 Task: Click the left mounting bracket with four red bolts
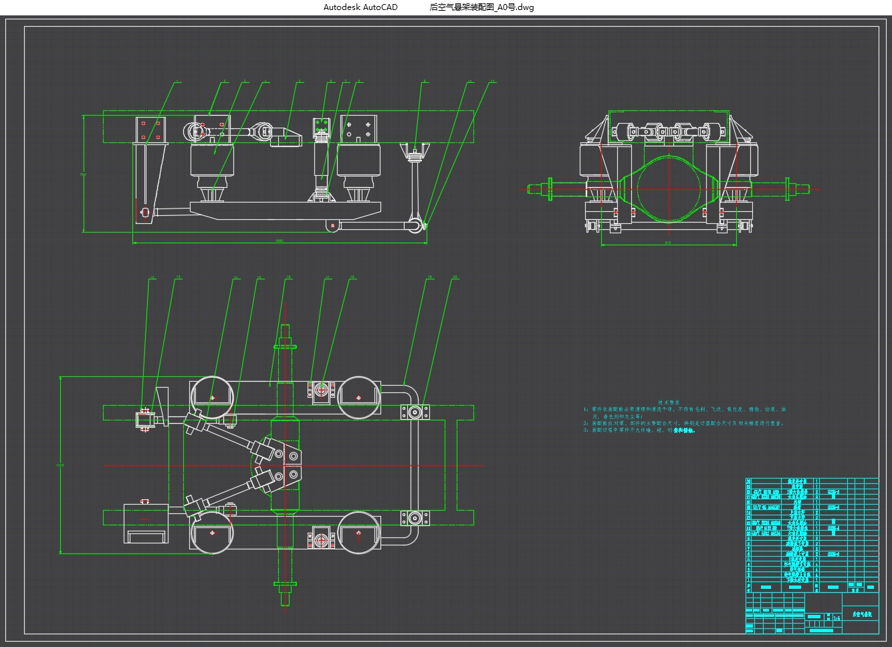click(150, 130)
